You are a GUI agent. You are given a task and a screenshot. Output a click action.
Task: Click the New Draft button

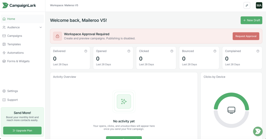click(251, 20)
